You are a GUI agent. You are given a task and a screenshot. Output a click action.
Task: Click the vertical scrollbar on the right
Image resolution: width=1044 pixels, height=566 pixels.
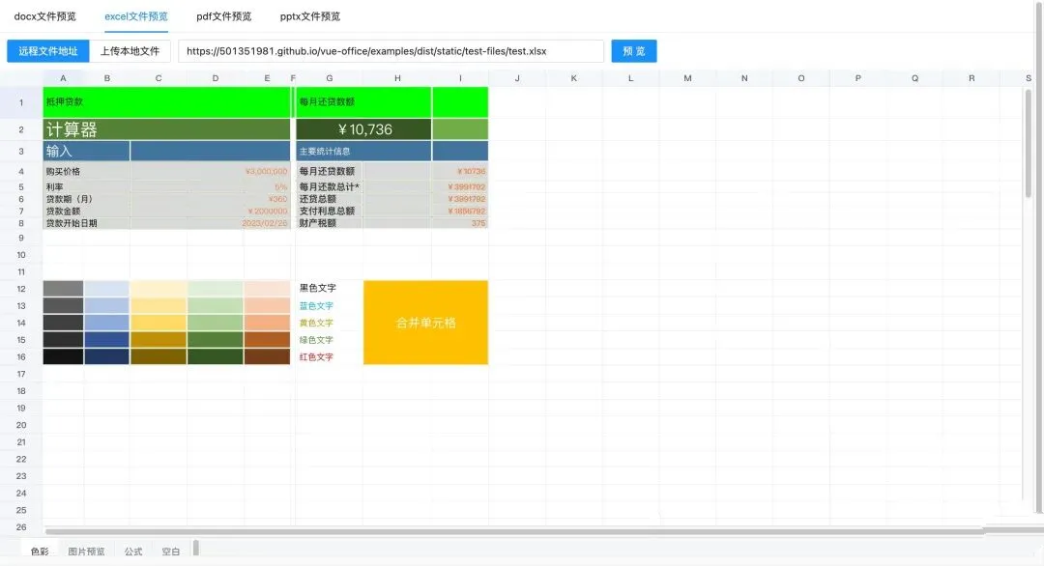(x=1028, y=290)
